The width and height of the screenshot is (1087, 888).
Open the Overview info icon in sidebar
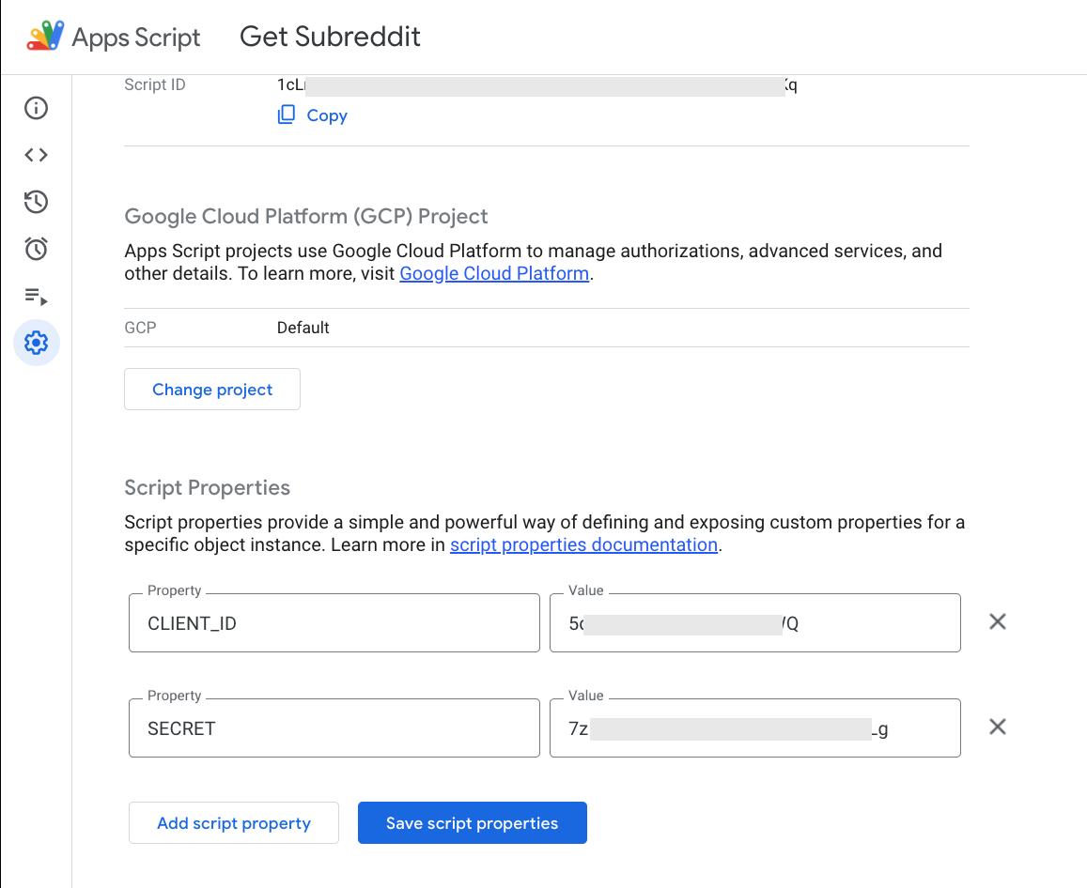pyautogui.click(x=36, y=108)
